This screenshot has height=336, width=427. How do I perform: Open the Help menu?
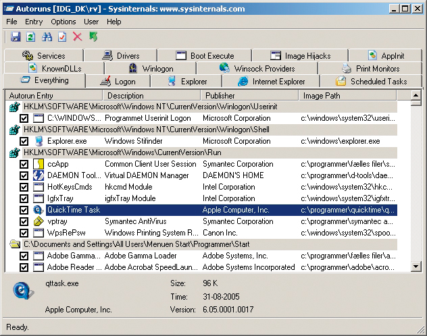[114, 22]
